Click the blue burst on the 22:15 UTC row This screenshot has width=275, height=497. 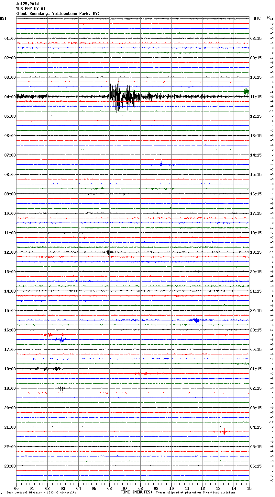click(x=195, y=320)
